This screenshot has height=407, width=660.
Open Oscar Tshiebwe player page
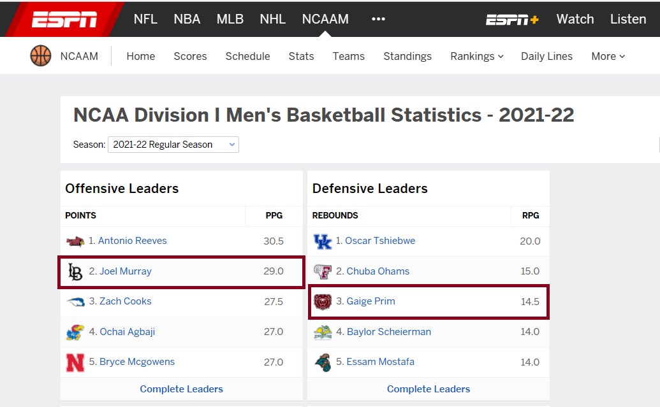380,241
